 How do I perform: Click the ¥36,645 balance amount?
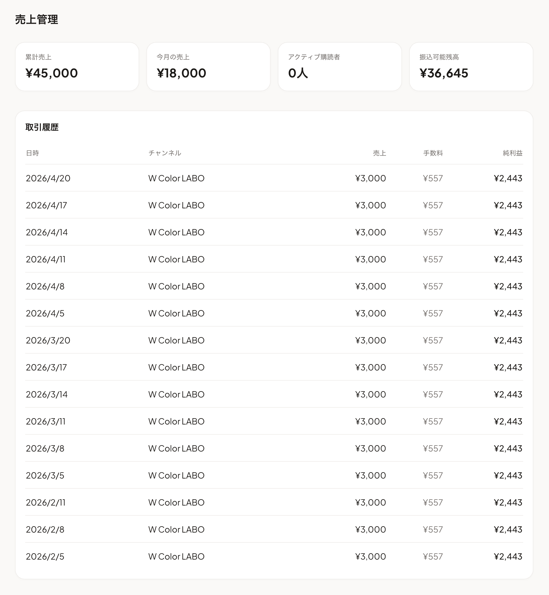pyautogui.click(x=444, y=73)
